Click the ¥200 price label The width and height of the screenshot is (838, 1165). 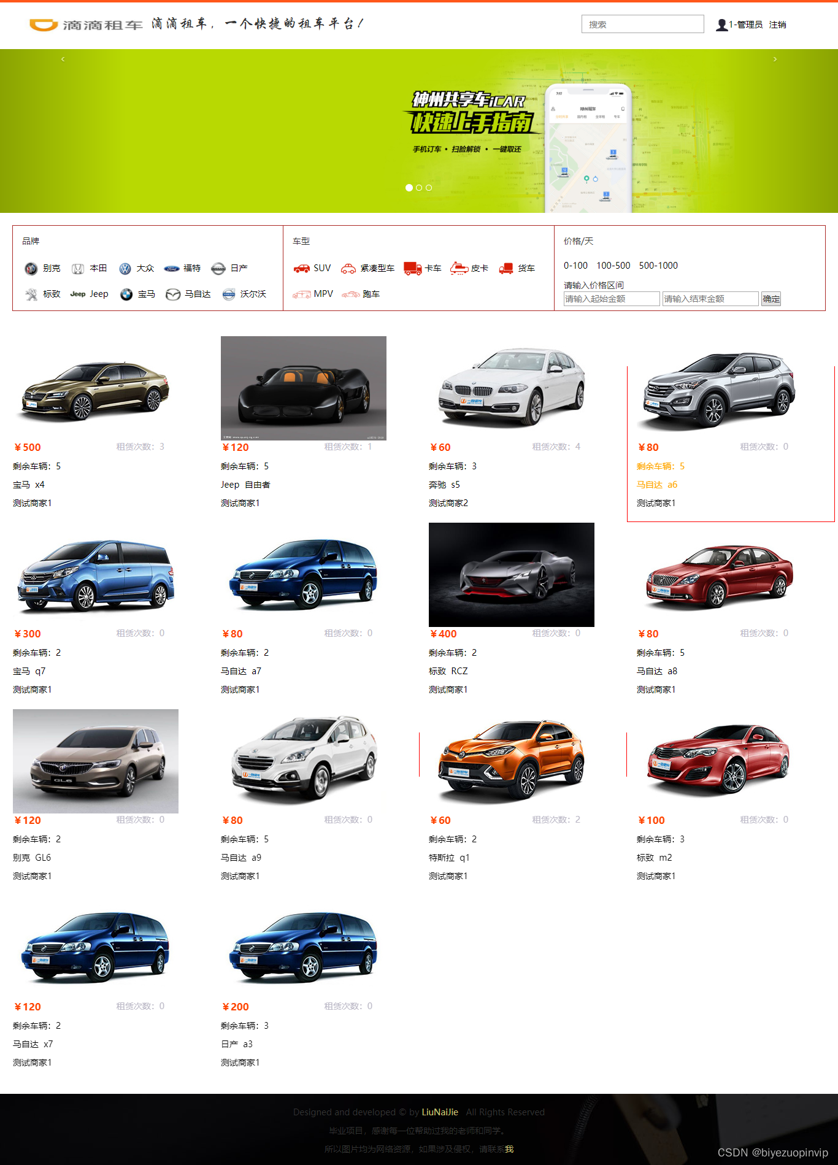click(x=236, y=1007)
